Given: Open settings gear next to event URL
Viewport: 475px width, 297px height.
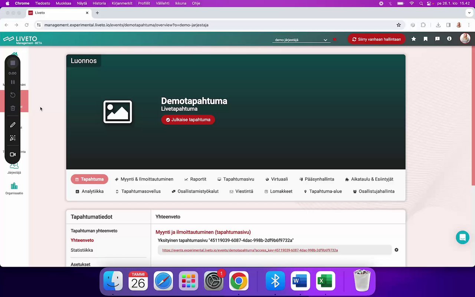Looking at the screenshot, I should pyautogui.click(x=396, y=250).
